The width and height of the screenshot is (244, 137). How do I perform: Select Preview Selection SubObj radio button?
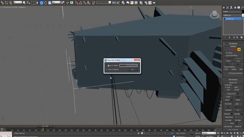pos(230,69)
